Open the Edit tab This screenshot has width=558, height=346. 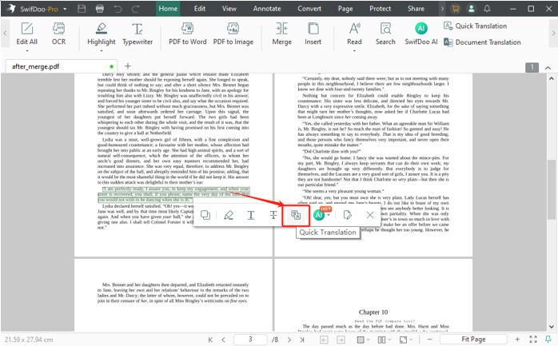pos(200,9)
